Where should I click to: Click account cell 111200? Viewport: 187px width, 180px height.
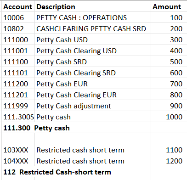coord(18,84)
